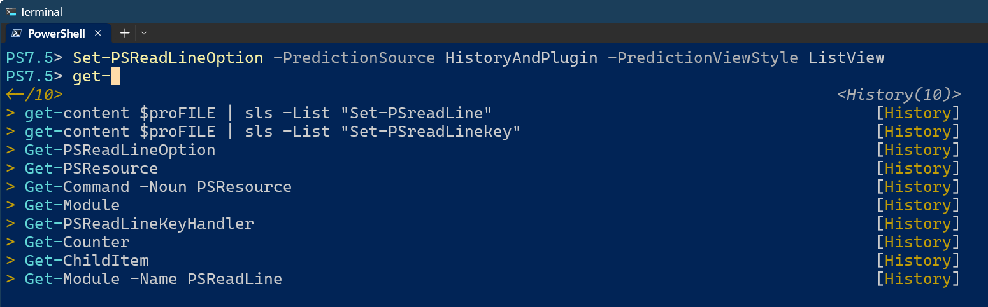Switch to the PowerShell tab

point(56,33)
